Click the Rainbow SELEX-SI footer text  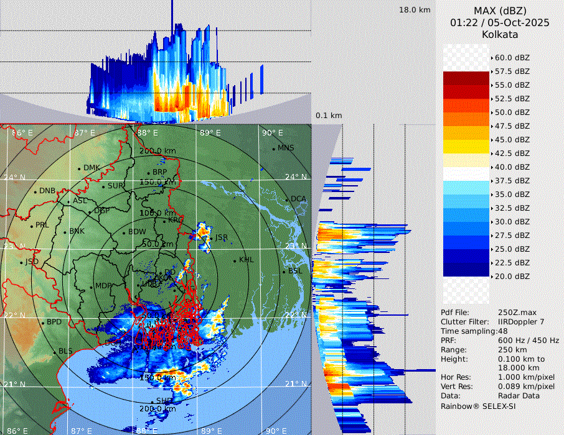(x=478, y=406)
